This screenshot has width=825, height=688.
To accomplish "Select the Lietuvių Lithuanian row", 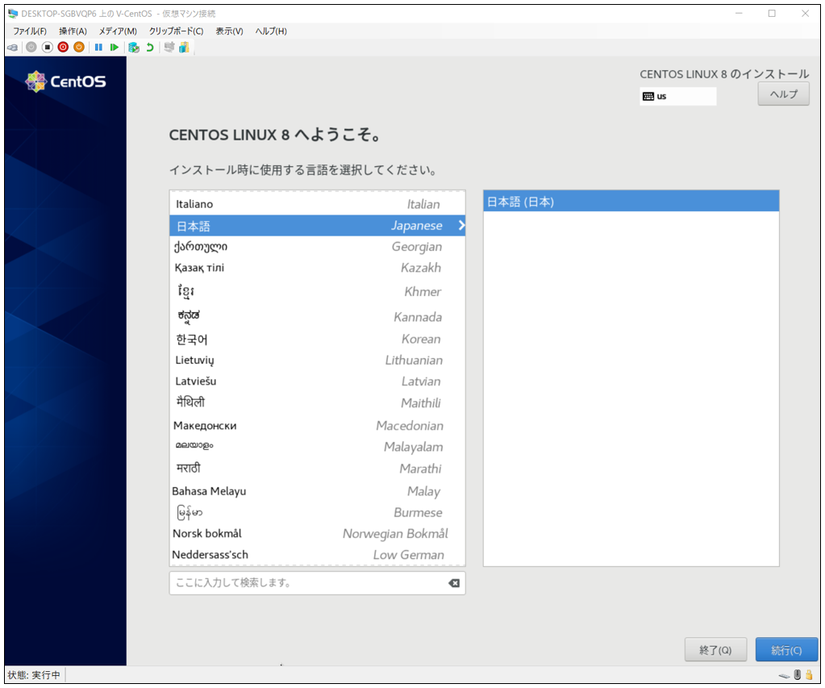I will tap(317, 361).
